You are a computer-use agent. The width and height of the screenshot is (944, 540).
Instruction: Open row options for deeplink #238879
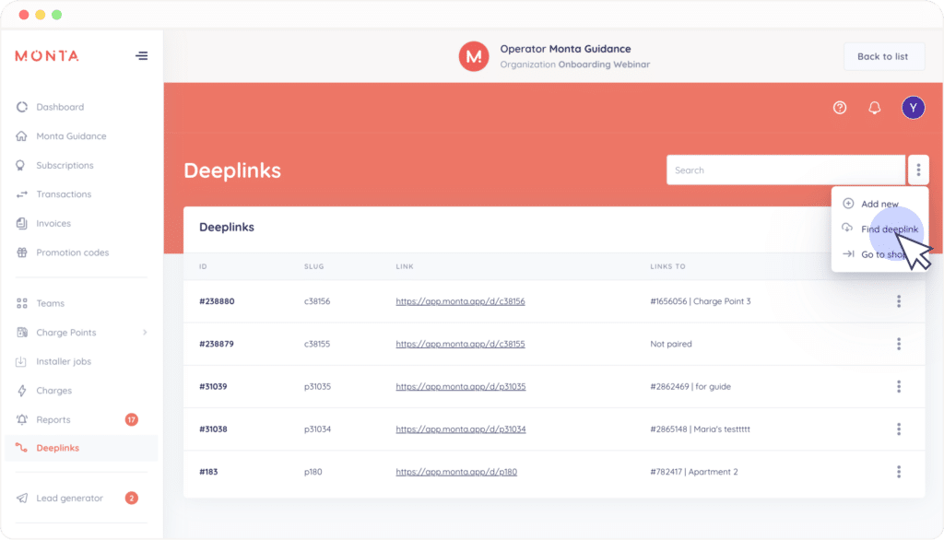tap(899, 344)
